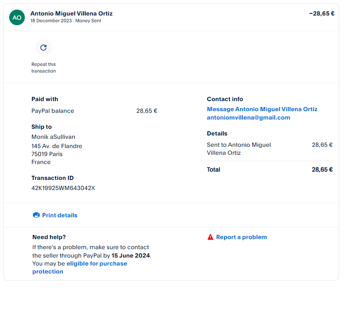Click the antoniomvillena@gmail.com email link
Viewport: 355px width, 310px height.
coord(248,117)
